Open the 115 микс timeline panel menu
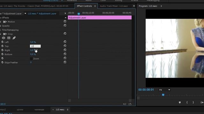 tap(68, 110)
